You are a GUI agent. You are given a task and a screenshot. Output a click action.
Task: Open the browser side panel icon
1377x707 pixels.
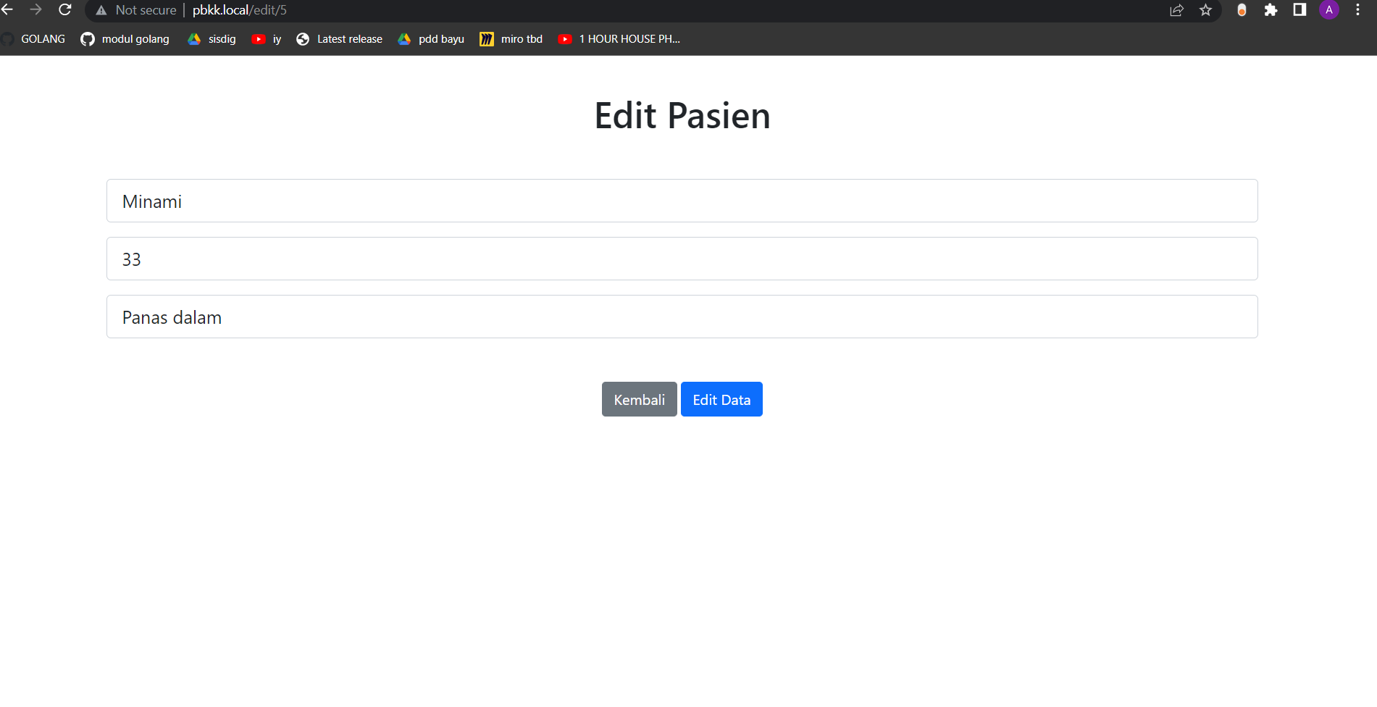point(1299,10)
